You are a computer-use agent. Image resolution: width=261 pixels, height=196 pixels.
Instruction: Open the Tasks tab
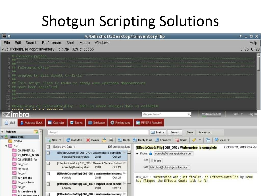click(x=76, y=123)
